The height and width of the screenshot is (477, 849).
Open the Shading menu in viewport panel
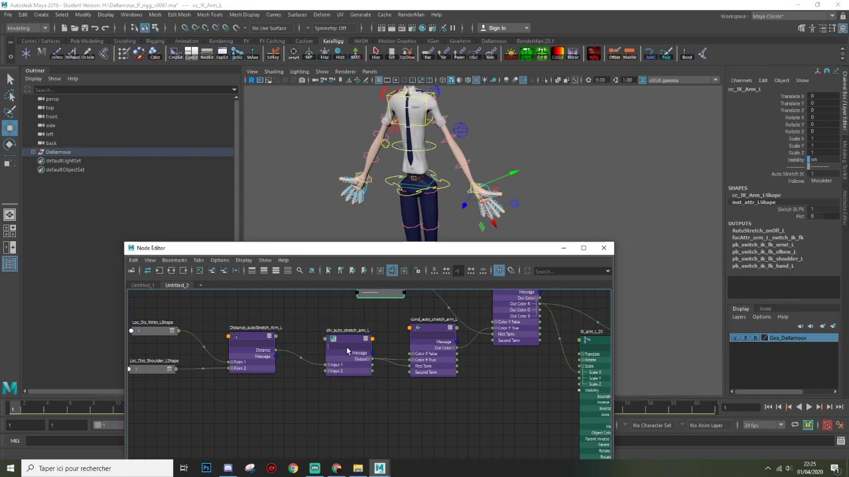[273, 72]
